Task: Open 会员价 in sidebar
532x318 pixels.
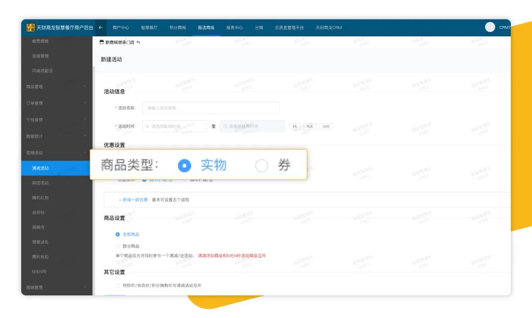Action: [38, 212]
